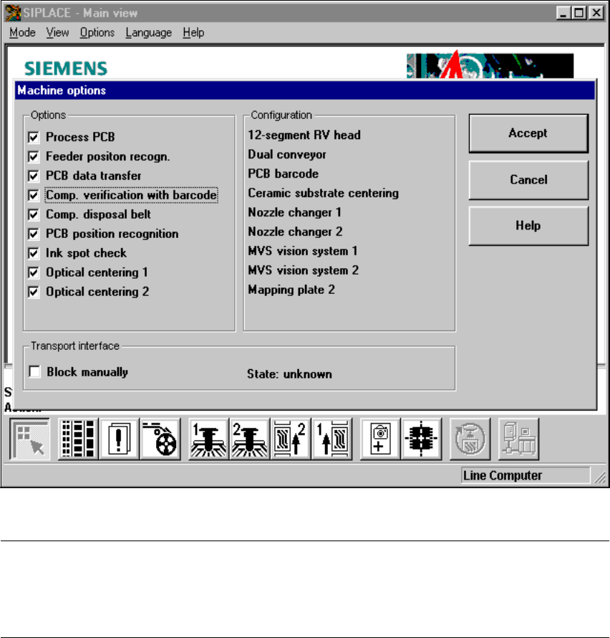Click the Nozzle changer 1 entry
610x638 pixels.
(294, 212)
